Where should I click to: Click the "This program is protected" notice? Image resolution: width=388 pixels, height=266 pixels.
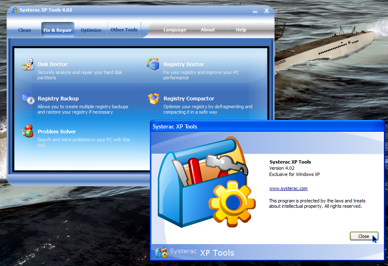point(317,204)
